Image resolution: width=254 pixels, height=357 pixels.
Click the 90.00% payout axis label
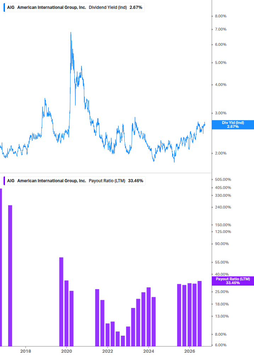click(222, 244)
